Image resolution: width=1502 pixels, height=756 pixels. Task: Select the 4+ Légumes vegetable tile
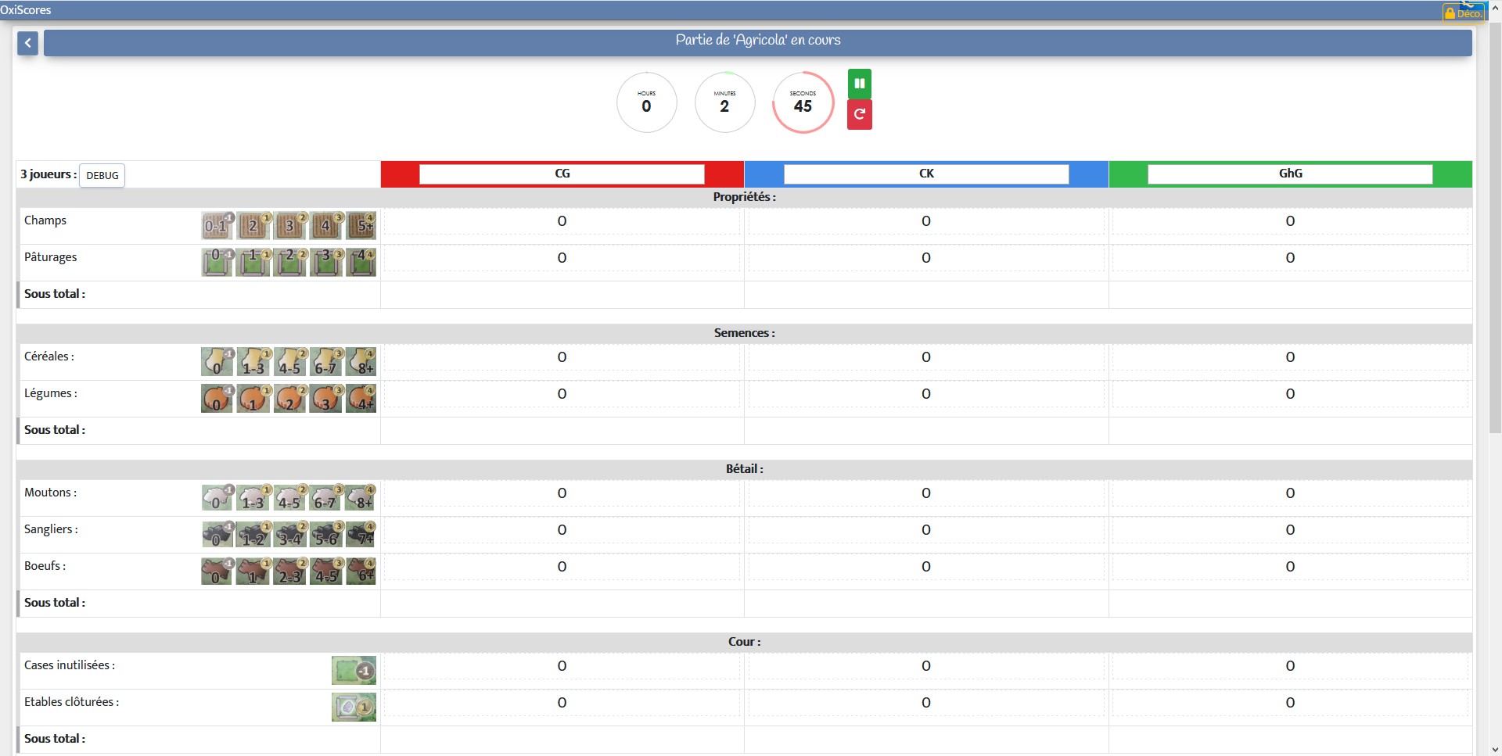pyautogui.click(x=361, y=399)
